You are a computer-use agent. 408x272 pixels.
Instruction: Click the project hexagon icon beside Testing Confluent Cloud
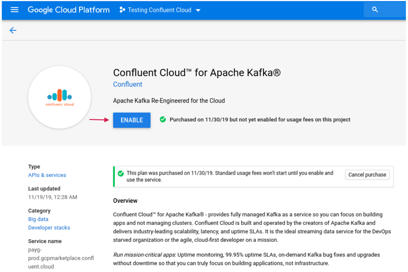(x=122, y=10)
